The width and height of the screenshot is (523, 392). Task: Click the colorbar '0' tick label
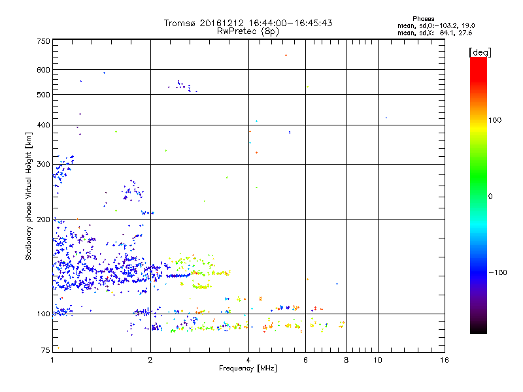tap(490, 197)
